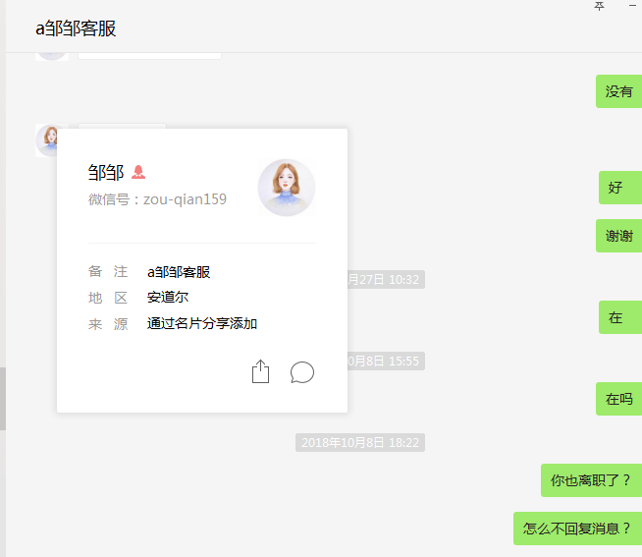The width and height of the screenshot is (642, 557).
Task: Select the 在吗 message bubble
Action: click(618, 399)
